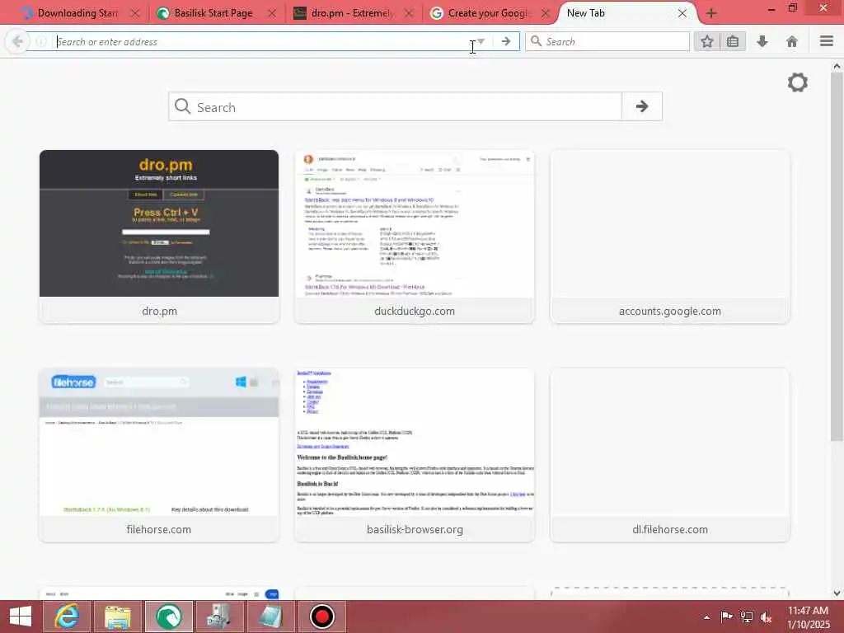Open the Downloads arrow icon
Viewport: 844px width, 633px height.
[x=762, y=41]
